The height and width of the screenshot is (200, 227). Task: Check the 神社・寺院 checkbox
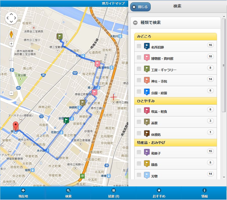click(139, 80)
